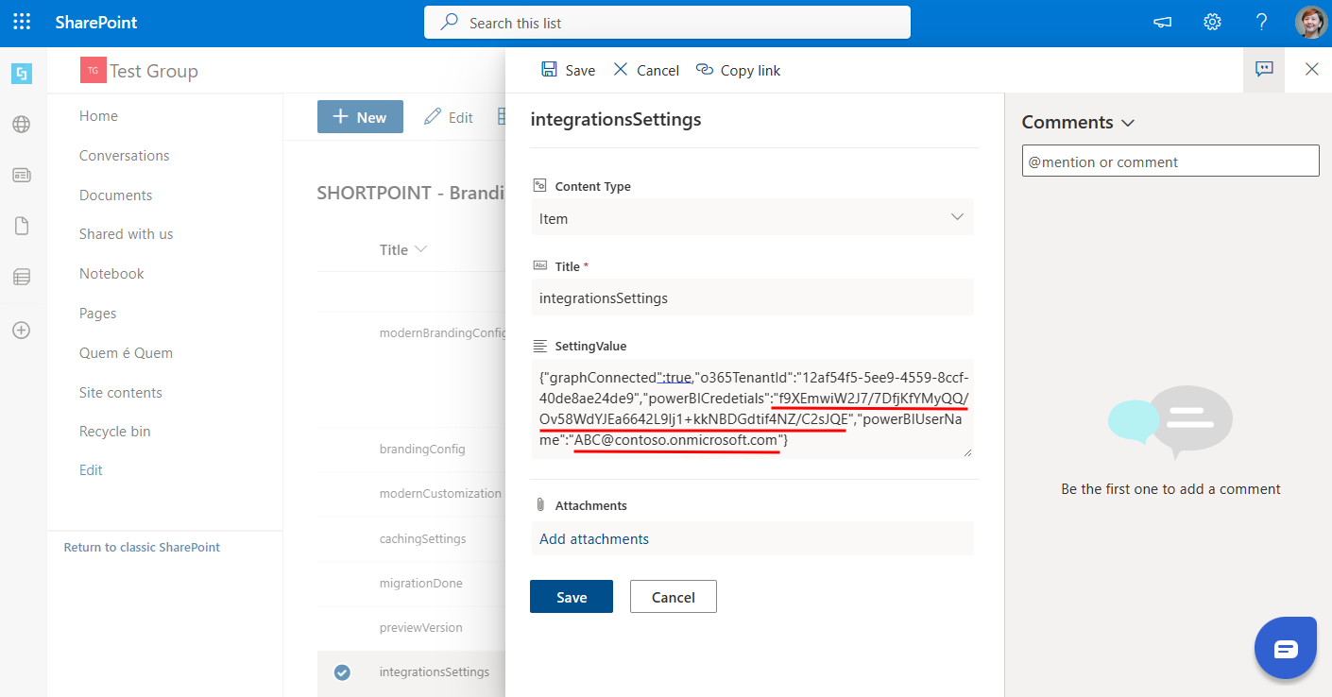Open the Help question mark
This screenshot has width=1332, height=697.
(1261, 23)
